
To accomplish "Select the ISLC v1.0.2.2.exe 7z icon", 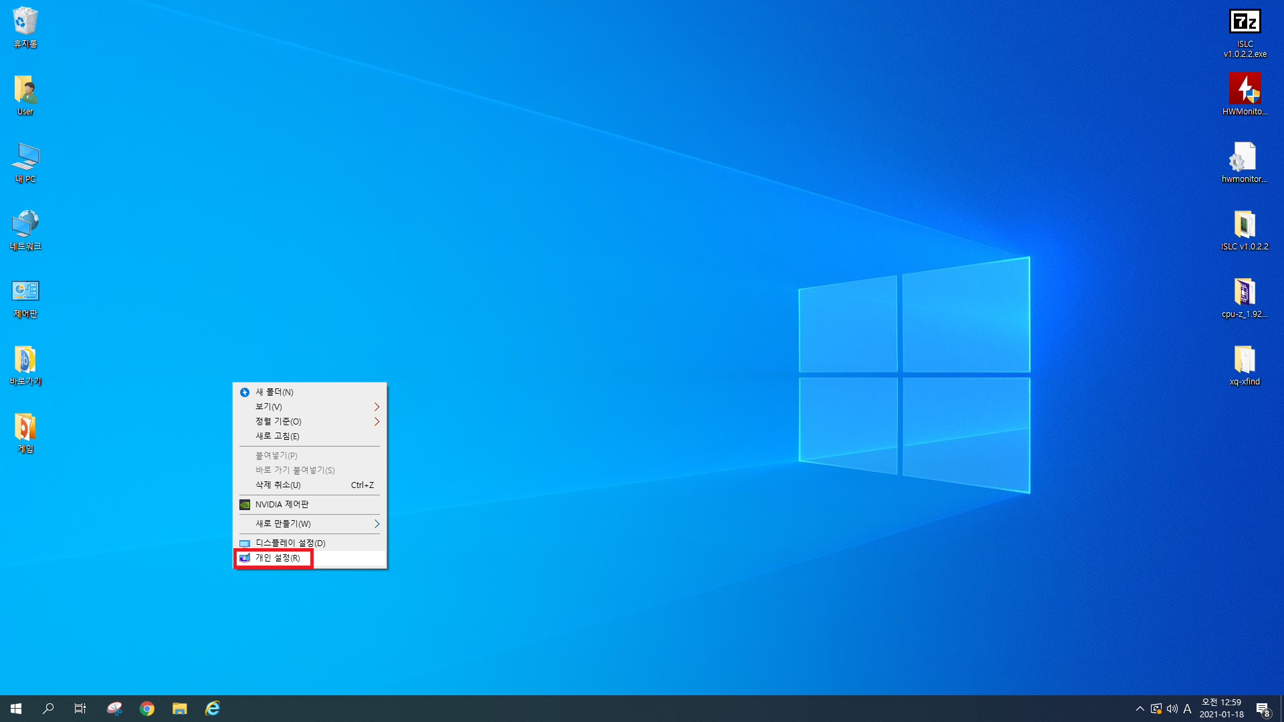I will 1245,23.
